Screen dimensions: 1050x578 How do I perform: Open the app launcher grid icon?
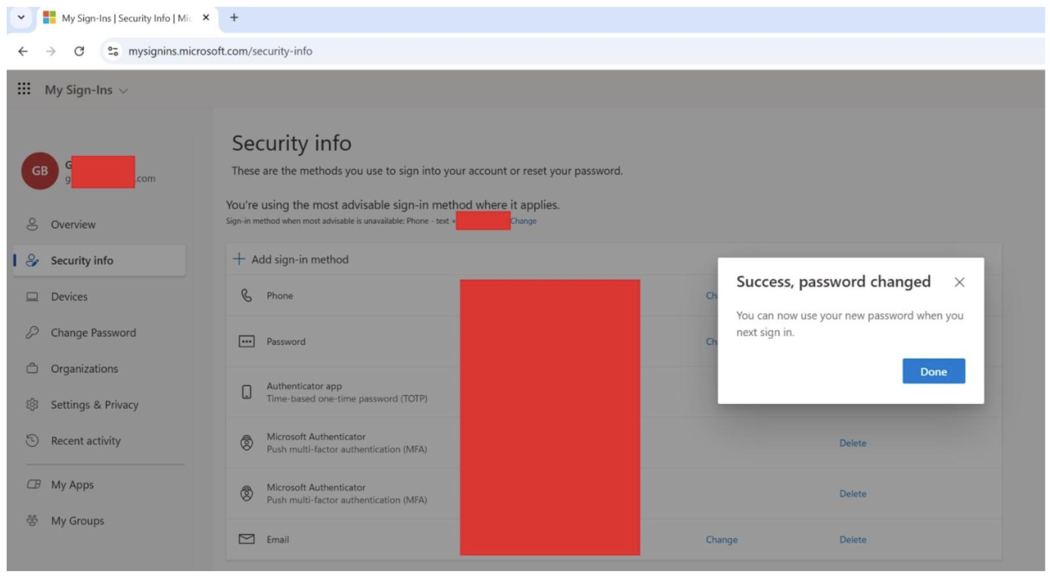[23, 89]
